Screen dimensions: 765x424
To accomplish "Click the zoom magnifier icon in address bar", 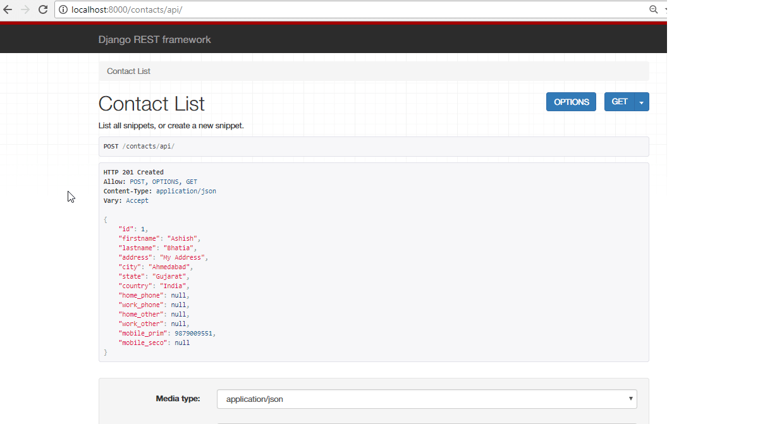I will 654,9.
